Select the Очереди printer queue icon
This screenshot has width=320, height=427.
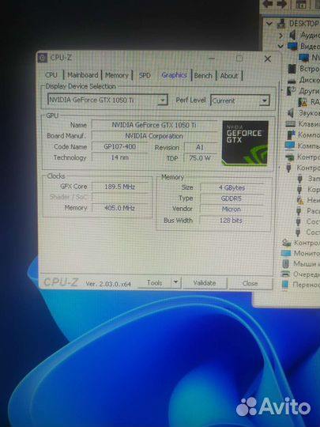(x=285, y=274)
